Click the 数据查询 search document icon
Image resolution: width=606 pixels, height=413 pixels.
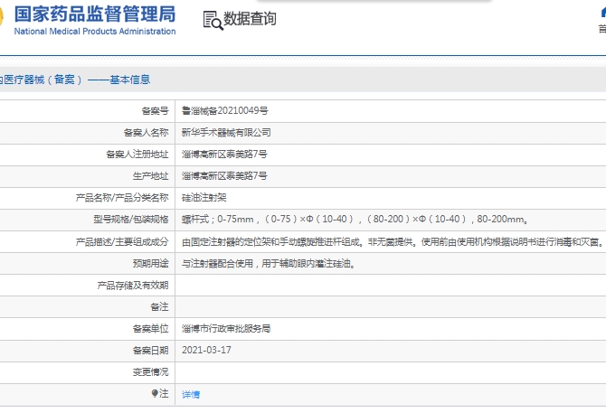coord(213,20)
